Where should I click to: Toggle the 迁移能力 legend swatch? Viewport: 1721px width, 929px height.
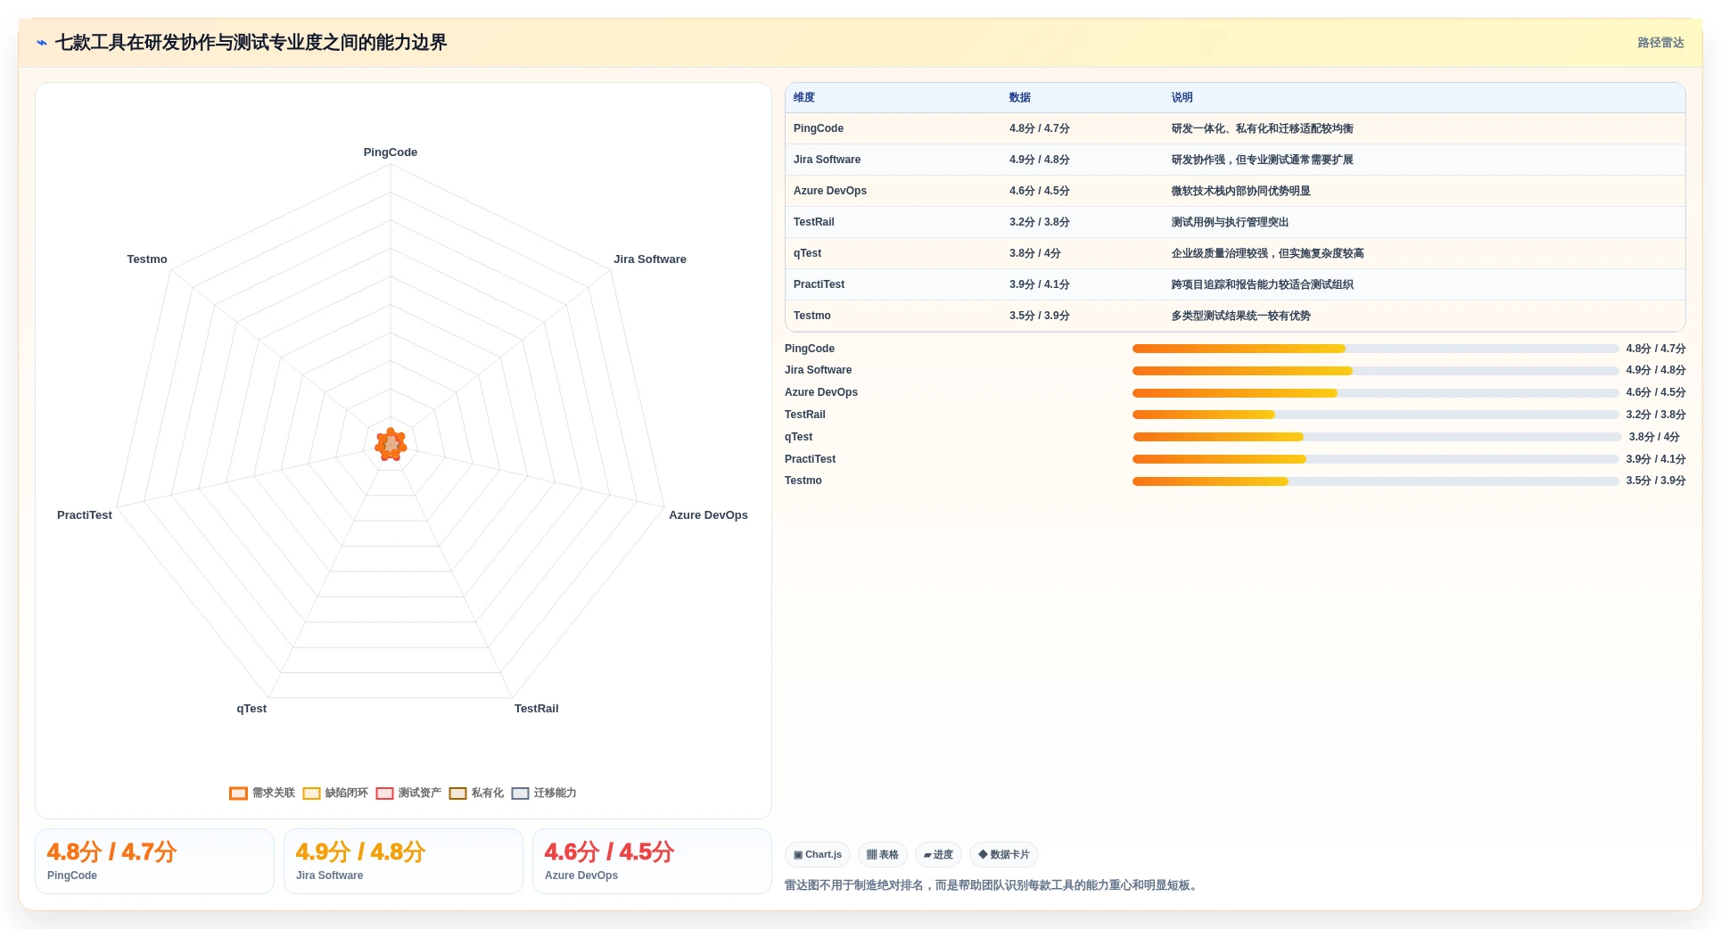tap(520, 793)
